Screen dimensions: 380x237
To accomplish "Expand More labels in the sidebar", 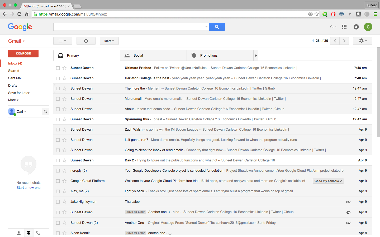I will pyautogui.click(x=13, y=100).
